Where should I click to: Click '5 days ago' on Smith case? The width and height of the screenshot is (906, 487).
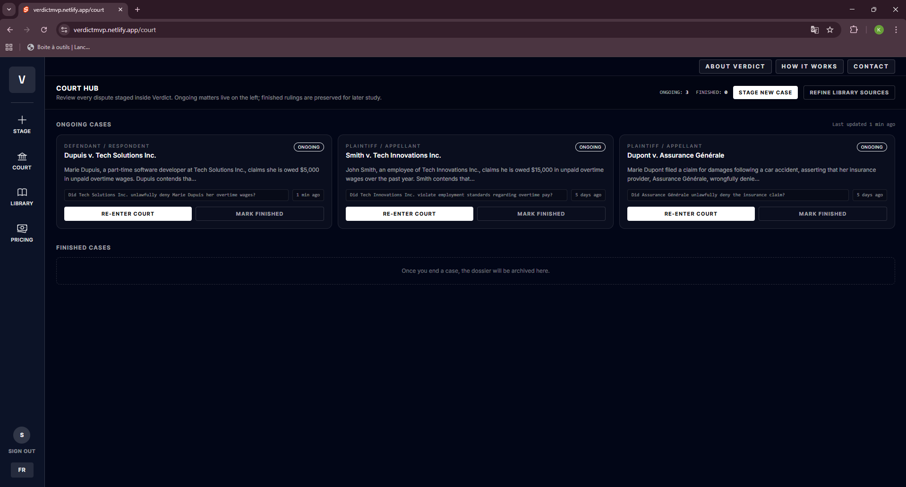588,195
